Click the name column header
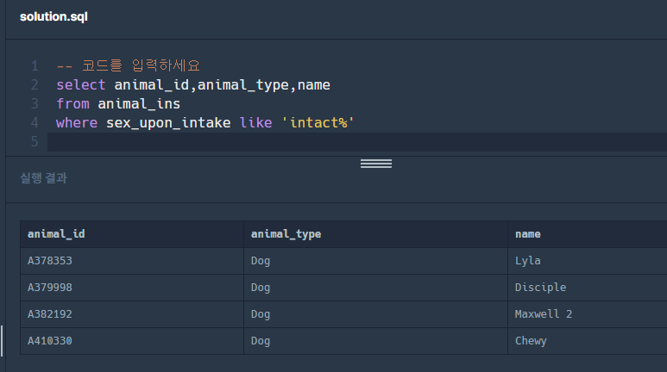The image size is (667, 372). pos(527,233)
